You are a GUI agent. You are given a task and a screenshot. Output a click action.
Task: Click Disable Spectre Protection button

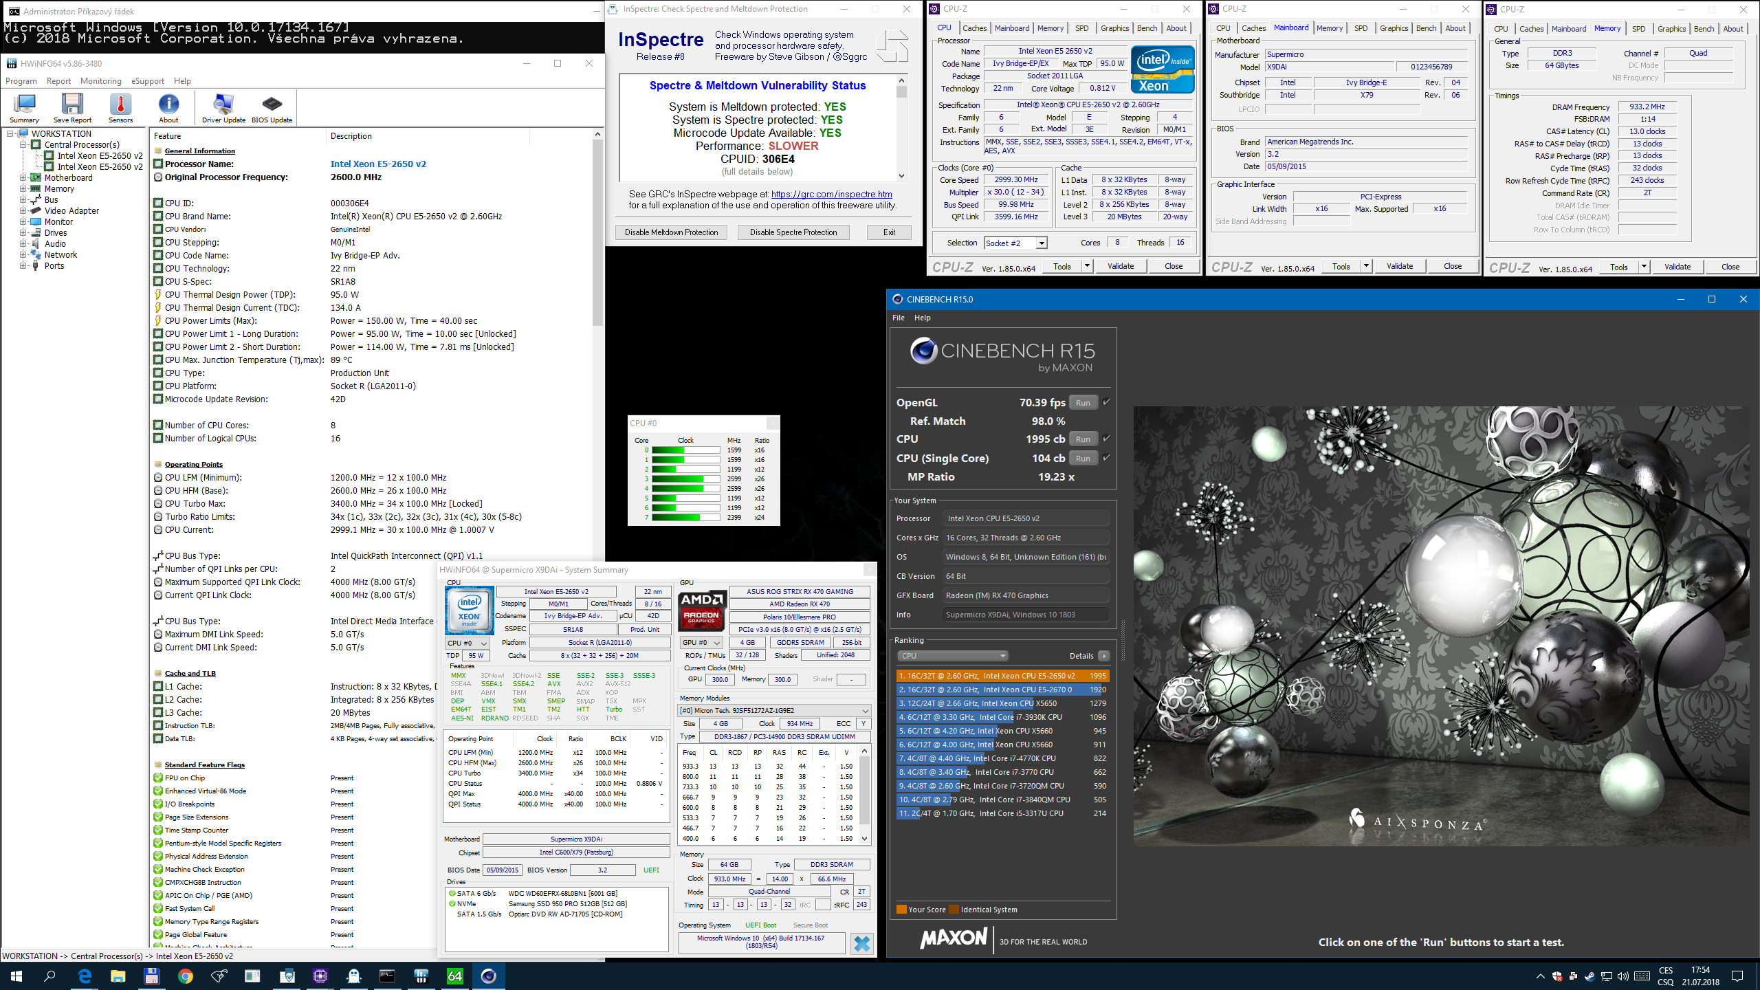coord(793,232)
